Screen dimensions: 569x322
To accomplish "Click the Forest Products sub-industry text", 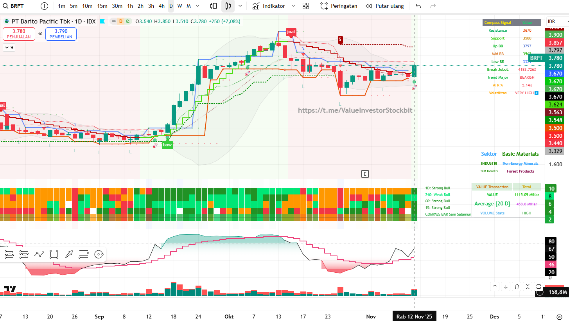I will point(521,171).
